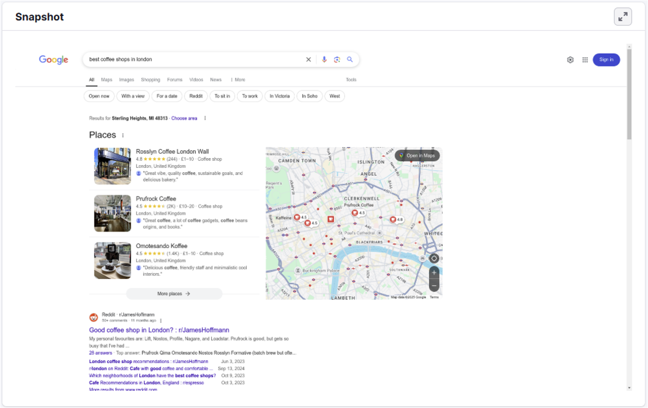
Task: Activate voice search with the microphone icon
Action: (324, 59)
